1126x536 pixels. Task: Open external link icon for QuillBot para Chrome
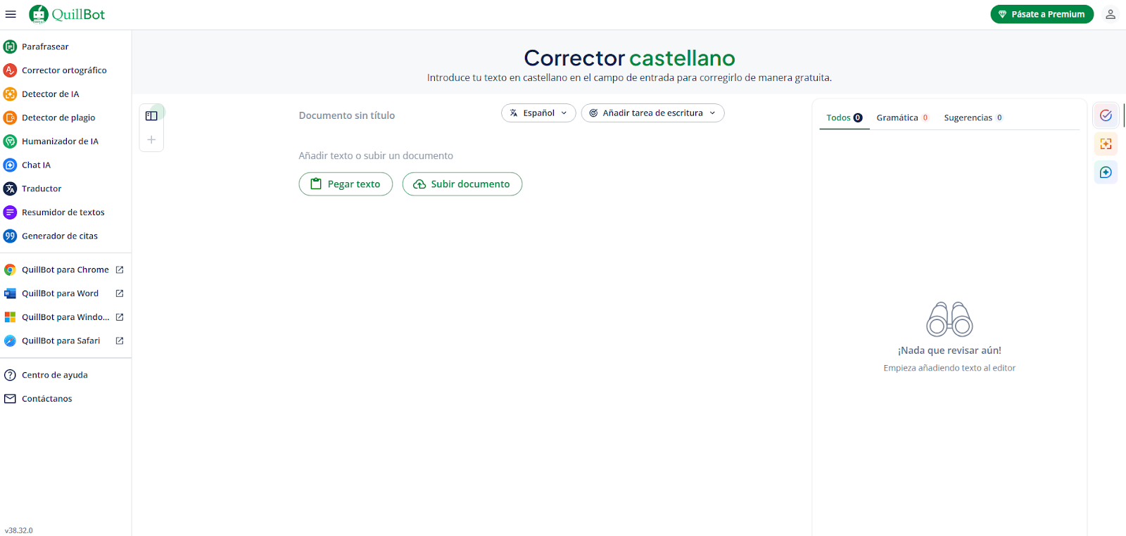120,269
